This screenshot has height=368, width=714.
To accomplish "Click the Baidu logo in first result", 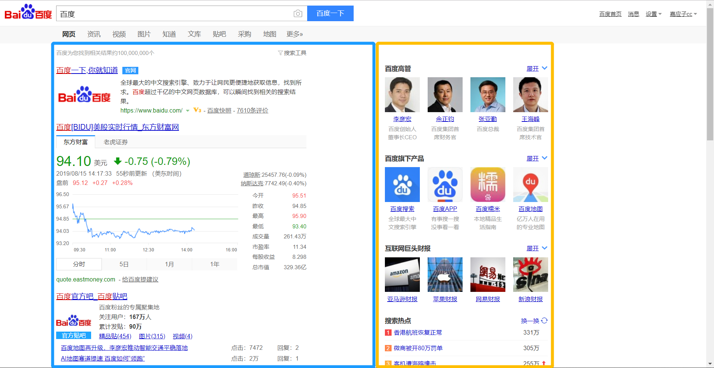I will pos(84,95).
